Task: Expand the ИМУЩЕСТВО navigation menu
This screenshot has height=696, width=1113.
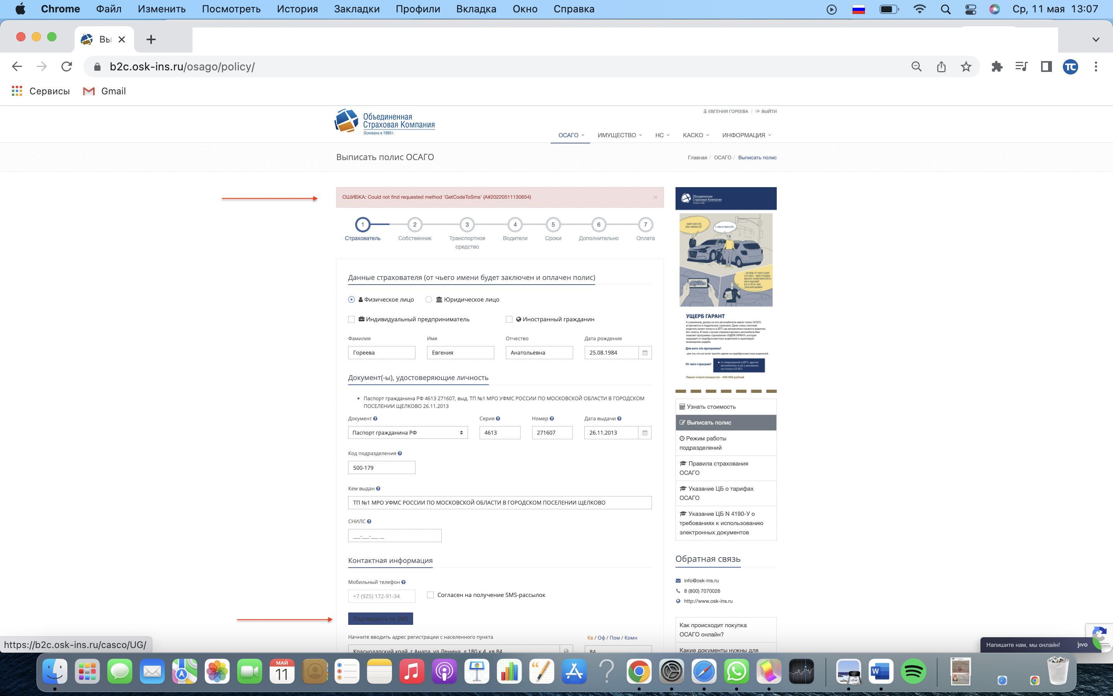Action: [619, 135]
